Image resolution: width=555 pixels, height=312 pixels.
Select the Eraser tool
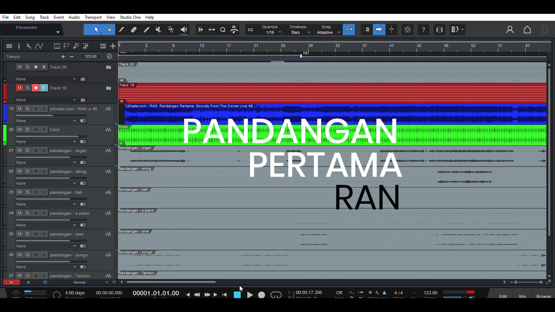pos(134,30)
